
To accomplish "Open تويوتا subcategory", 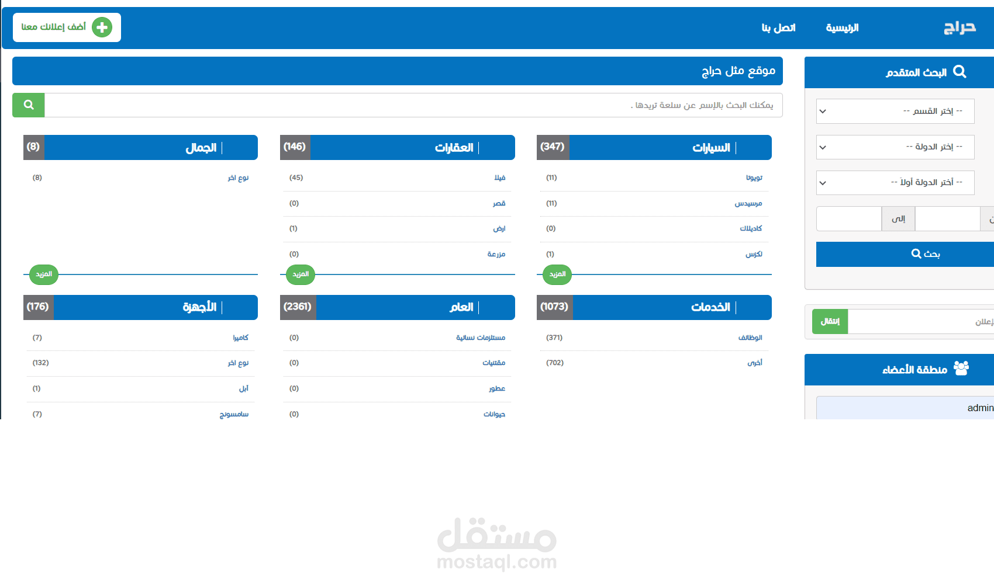I will tap(754, 178).
